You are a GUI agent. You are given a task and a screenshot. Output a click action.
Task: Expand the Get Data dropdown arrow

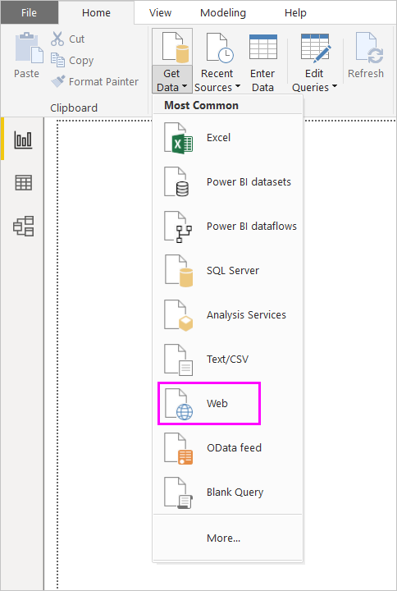[185, 87]
